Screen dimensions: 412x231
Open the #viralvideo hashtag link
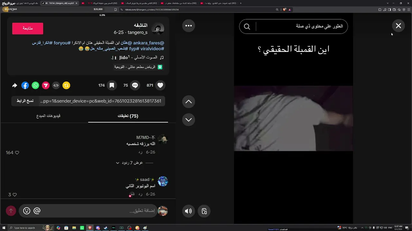[152, 49]
